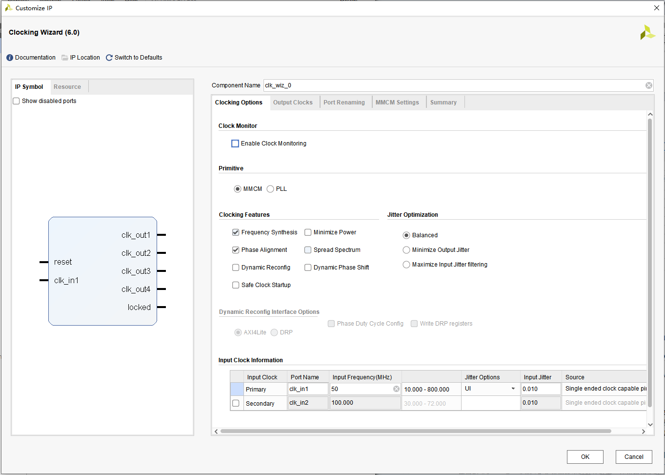This screenshot has height=475, width=665.
Task: Go to the Summary tab
Action: 443,103
